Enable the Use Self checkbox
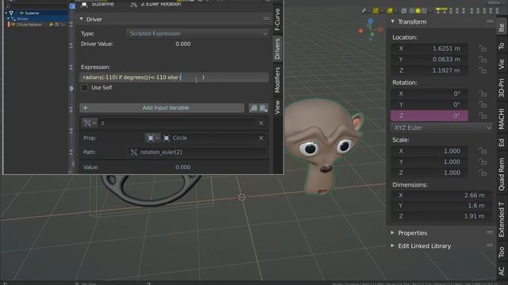This screenshot has height=285, width=508. coord(85,88)
